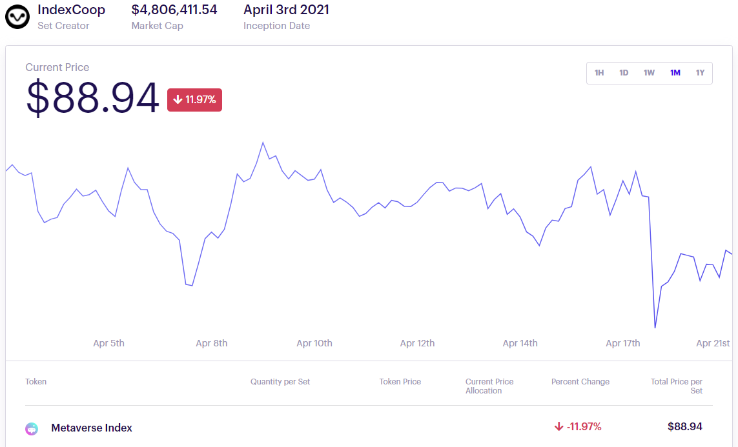Viewport: 738px width, 447px height.
Task: Switch chart to 1Y range
Action: 700,73
